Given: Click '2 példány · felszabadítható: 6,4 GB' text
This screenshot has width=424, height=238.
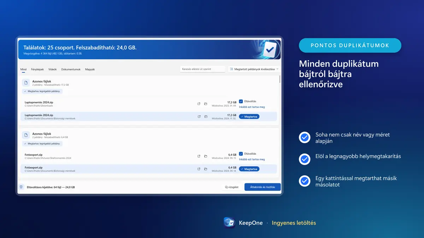Looking at the screenshot, I should tap(50, 138).
